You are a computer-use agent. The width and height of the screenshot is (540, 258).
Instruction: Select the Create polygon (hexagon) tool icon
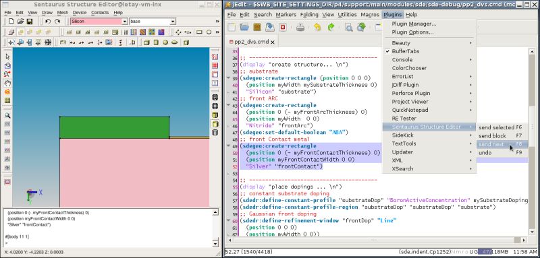coord(209,32)
